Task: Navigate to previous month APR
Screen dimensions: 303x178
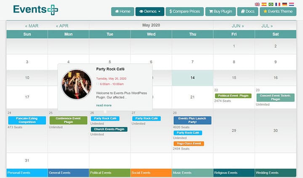Action: 62,26
